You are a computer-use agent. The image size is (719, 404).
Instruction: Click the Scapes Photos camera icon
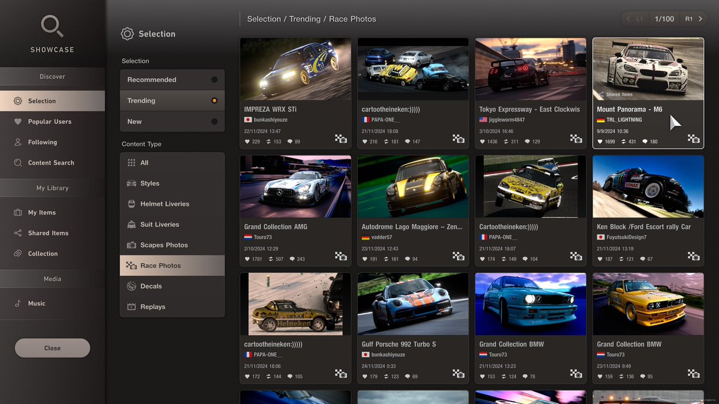131,245
